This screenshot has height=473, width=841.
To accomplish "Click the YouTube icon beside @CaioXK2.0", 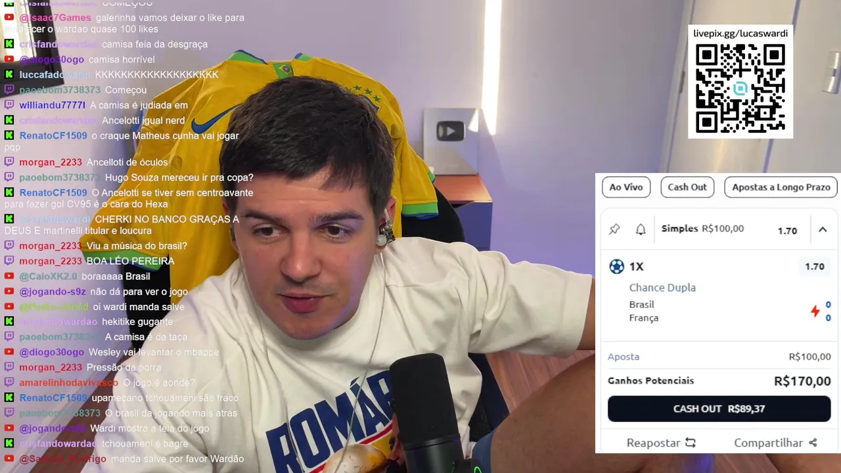I will click(9, 277).
